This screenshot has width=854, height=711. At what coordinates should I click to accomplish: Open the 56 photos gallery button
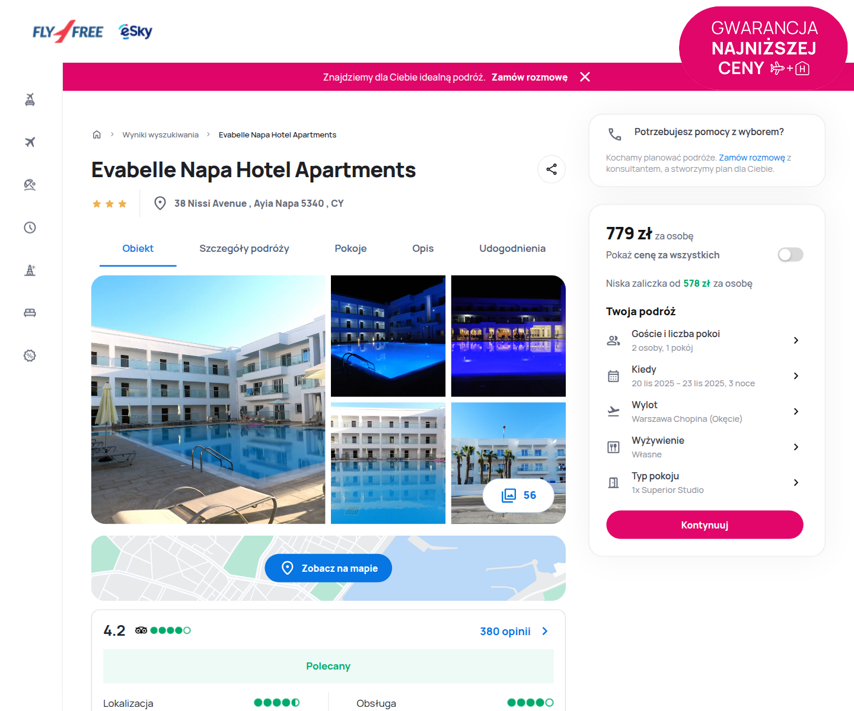[x=518, y=495]
